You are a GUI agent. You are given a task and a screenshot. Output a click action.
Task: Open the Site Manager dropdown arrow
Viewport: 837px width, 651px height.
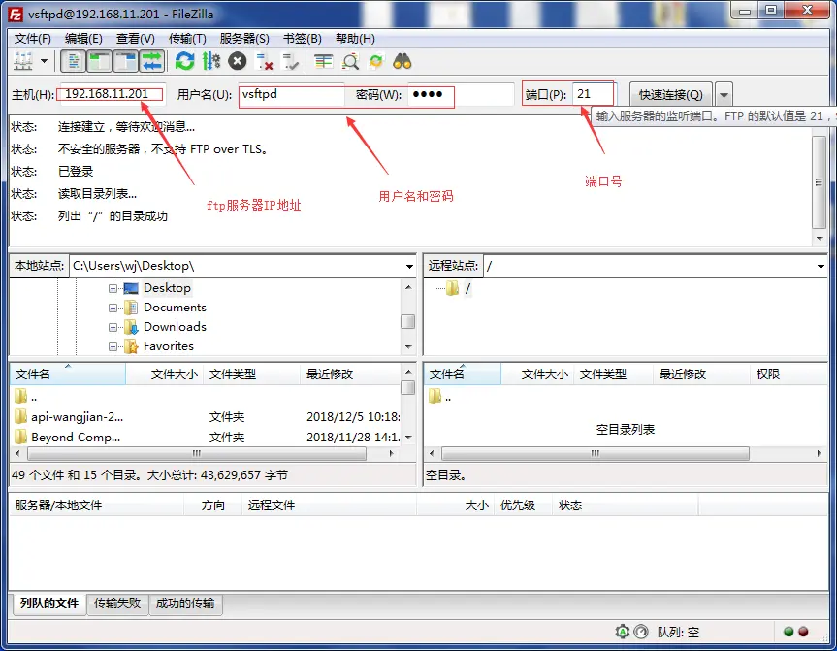tap(45, 61)
